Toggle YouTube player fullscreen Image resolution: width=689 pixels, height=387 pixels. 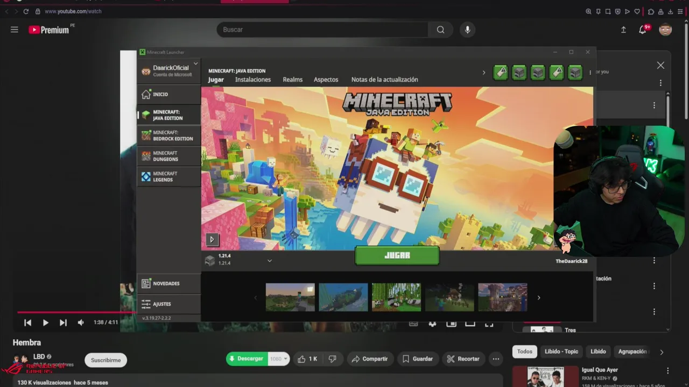tap(489, 323)
